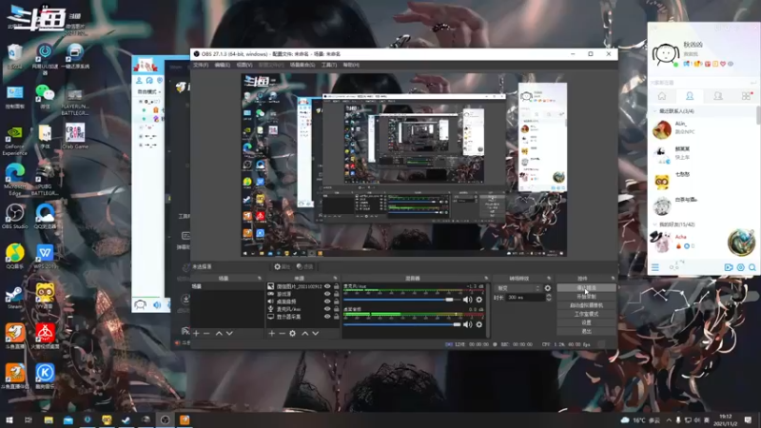Open the QQ main menu hamburger icon
Image resolution: width=761 pixels, height=428 pixels.
point(655,267)
